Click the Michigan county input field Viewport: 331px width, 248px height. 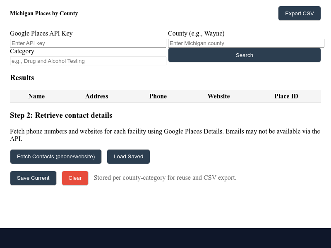coord(246,43)
